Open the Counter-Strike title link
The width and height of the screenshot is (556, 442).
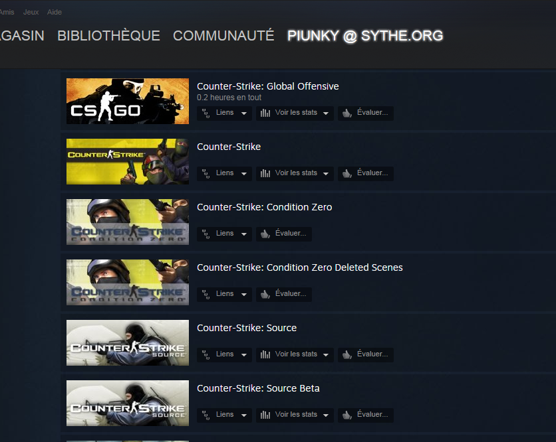(229, 147)
